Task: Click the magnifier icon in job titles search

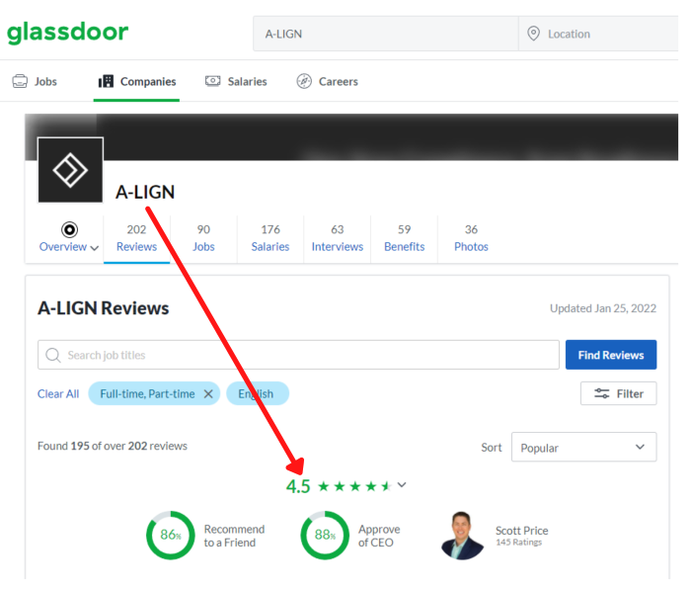Action: tap(53, 355)
